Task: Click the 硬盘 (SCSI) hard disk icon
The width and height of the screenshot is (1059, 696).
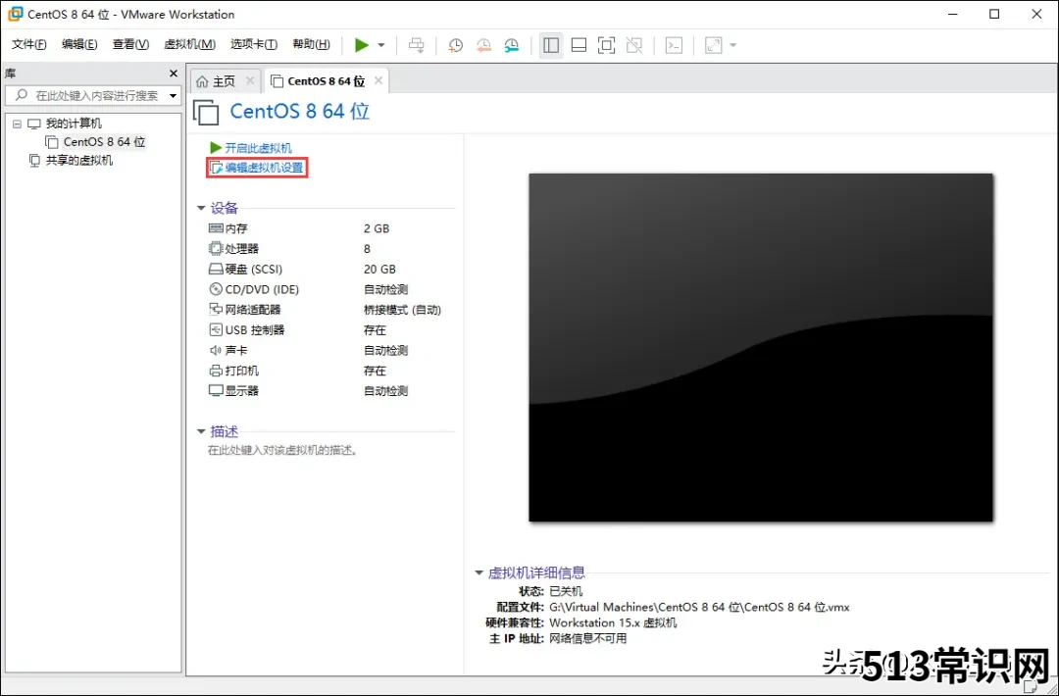Action: 216,270
